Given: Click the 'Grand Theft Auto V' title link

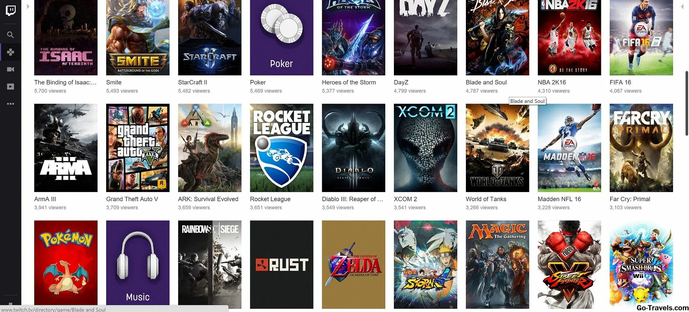Looking at the screenshot, I should (x=132, y=199).
